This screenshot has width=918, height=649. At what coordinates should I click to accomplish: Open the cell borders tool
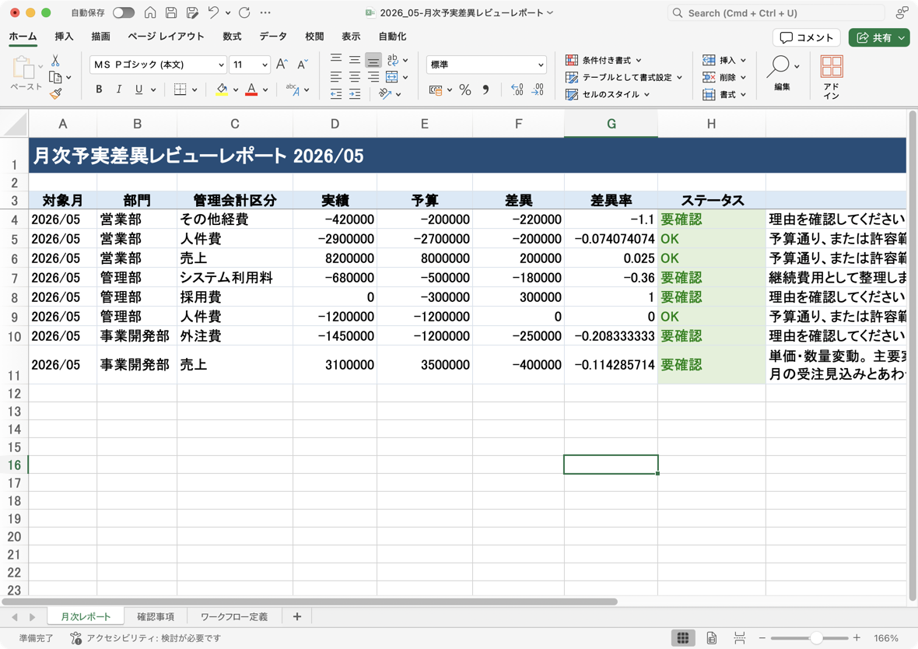[180, 89]
